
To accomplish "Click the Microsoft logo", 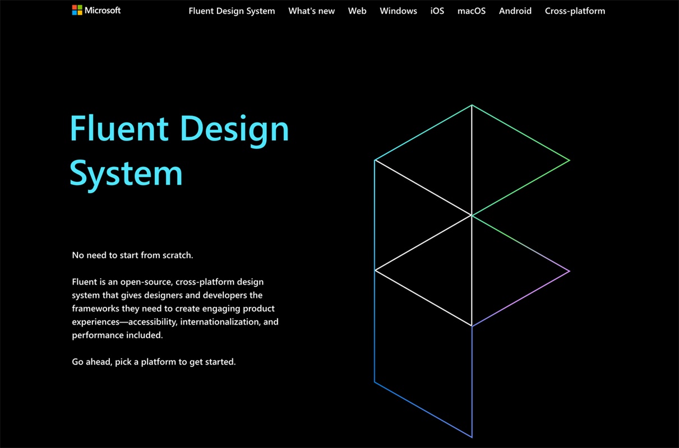I will 96,10.
